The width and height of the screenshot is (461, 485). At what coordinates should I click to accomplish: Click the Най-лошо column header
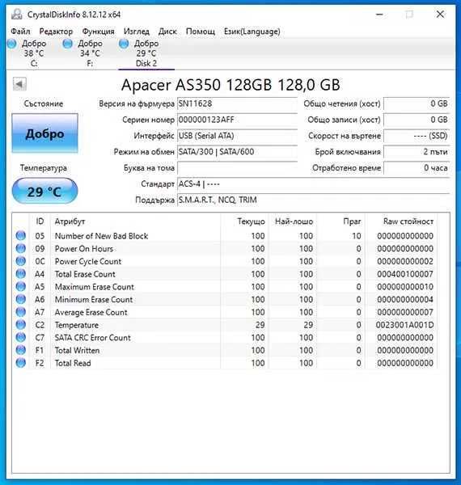click(x=293, y=221)
